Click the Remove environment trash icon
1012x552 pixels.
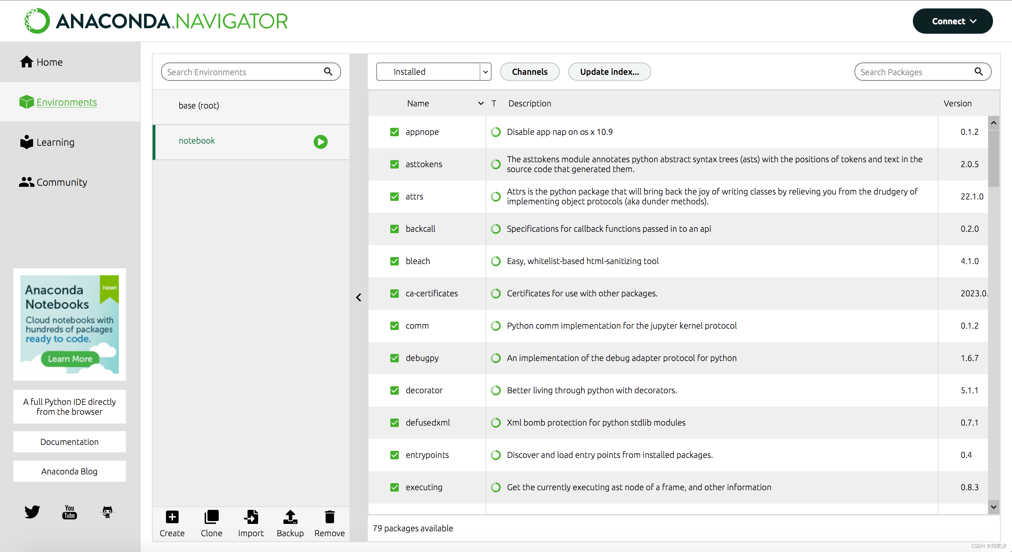[329, 517]
